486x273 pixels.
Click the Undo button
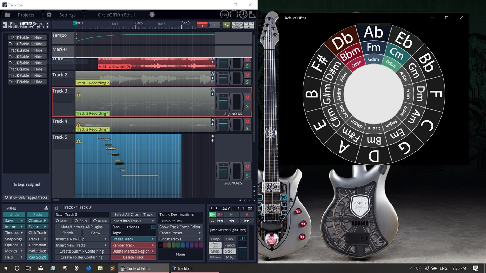pyautogui.click(x=14, y=214)
